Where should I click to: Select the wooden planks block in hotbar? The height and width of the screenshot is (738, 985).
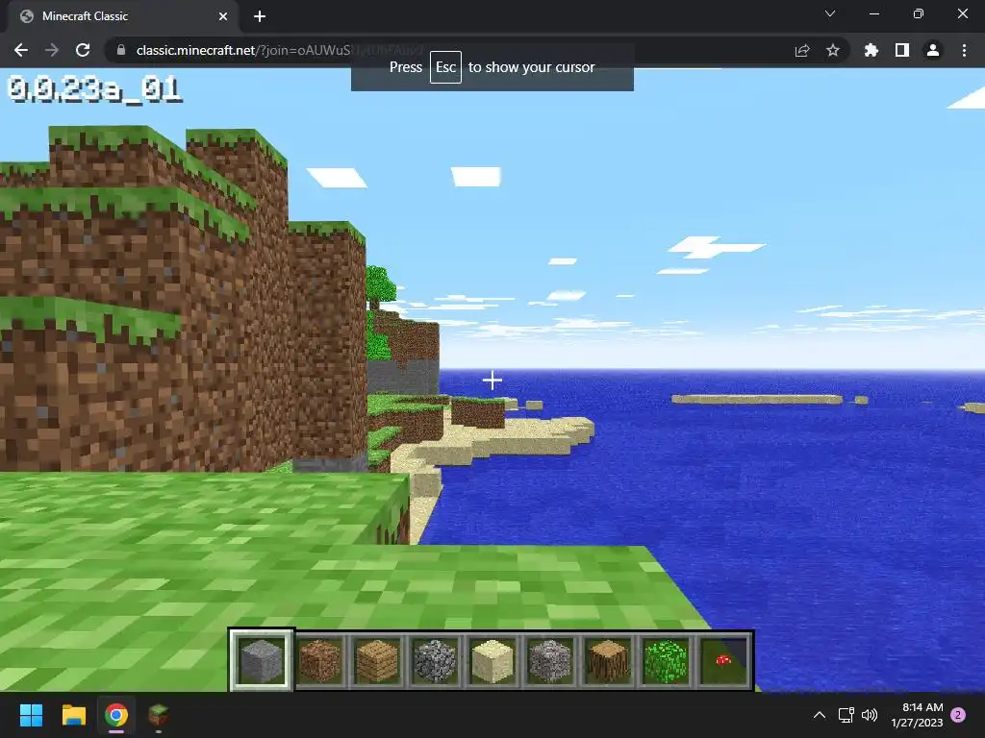(377, 660)
